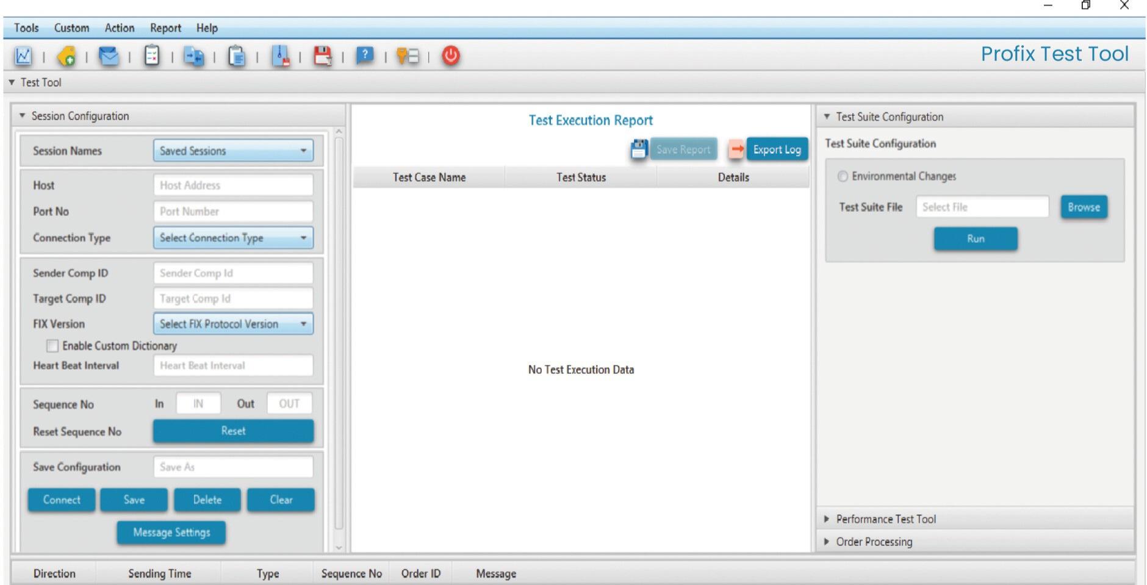This screenshot has height=585, width=1147.
Task: Click the Type column header
Action: (267, 573)
